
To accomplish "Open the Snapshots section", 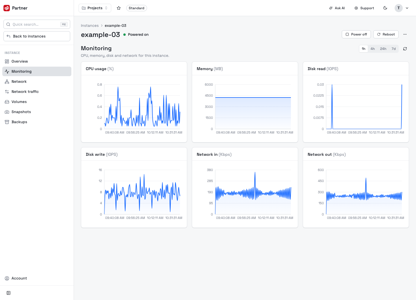I will (37, 112).
